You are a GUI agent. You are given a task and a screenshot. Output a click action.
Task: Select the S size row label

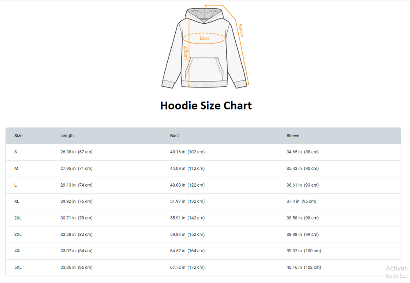[16, 152]
